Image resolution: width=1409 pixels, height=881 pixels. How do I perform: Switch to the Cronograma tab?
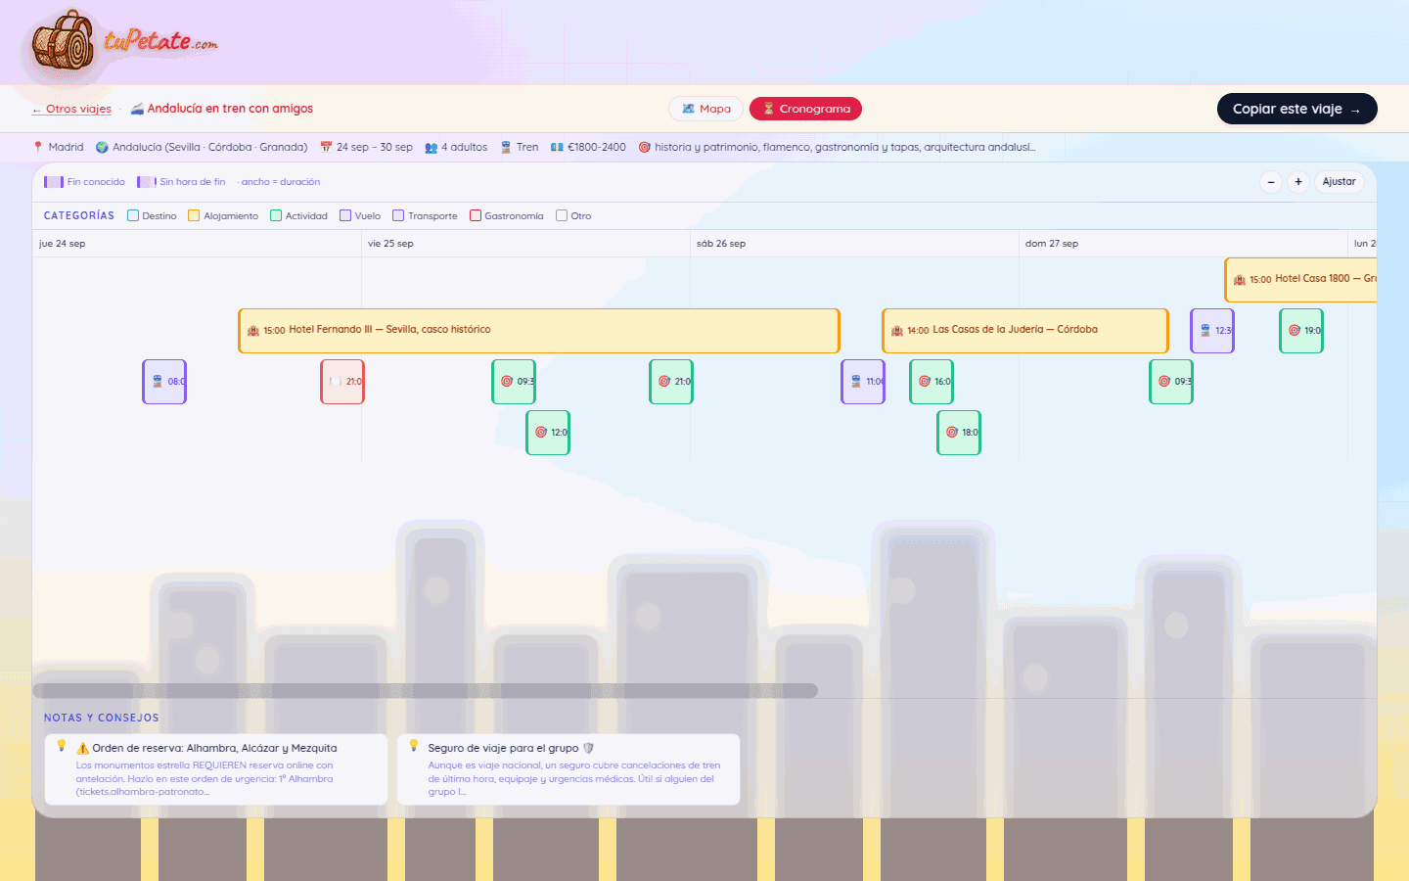tap(805, 109)
